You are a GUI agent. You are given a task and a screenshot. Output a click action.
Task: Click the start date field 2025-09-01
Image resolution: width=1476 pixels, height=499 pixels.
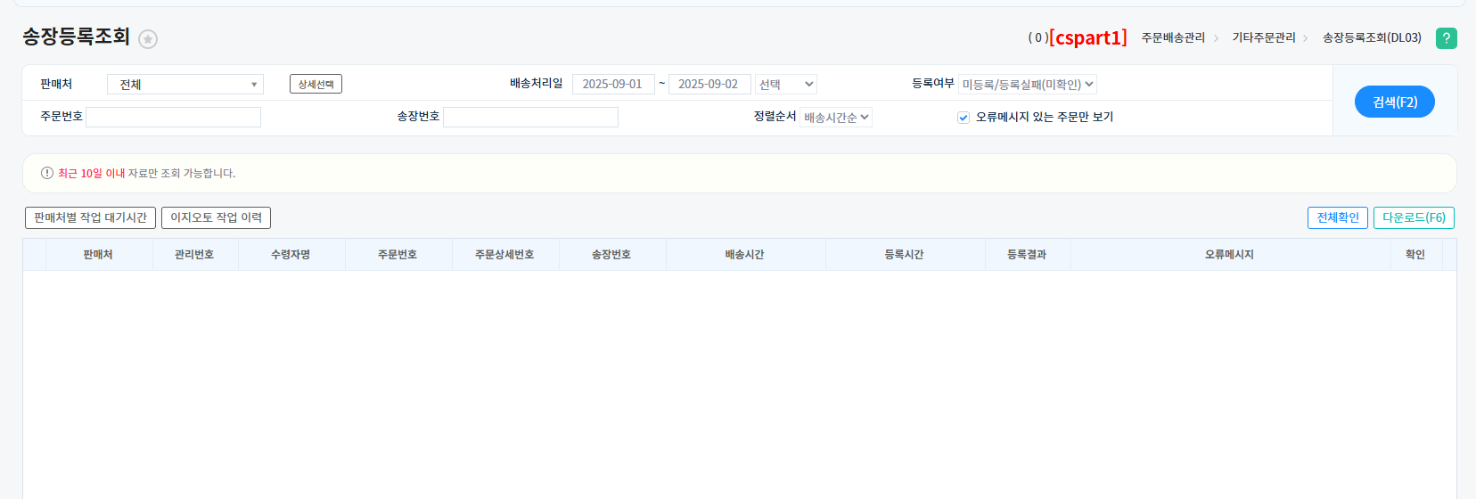click(612, 85)
